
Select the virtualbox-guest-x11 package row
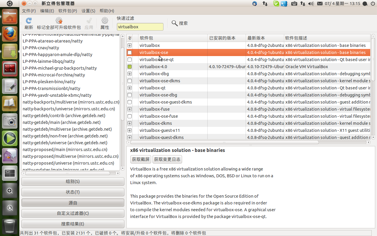[x=248, y=130]
